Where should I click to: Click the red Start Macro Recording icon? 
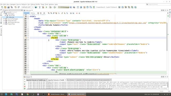point(77,13)
